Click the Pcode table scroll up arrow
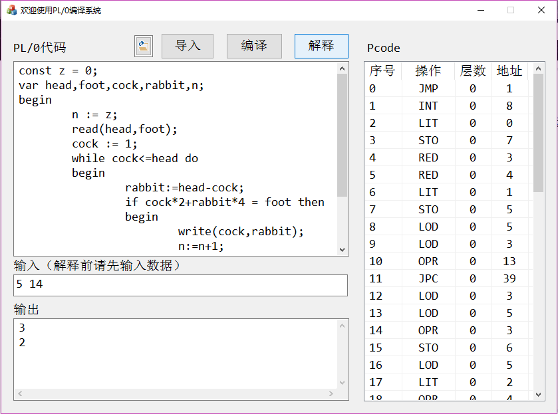 pyautogui.click(x=539, y=68)
